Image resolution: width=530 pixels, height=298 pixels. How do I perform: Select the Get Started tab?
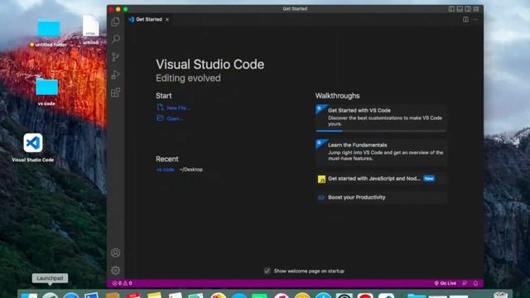[149, 19]
